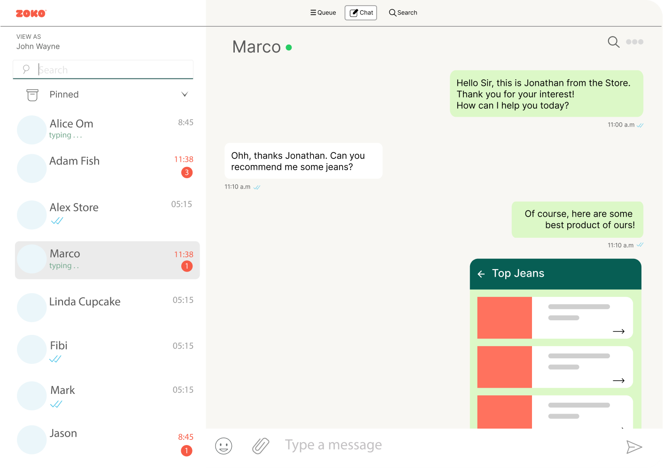Click the 'Can you recommend me some jeans' message
The height and width of the screenshot is (468, 663).
pos(303,161)
